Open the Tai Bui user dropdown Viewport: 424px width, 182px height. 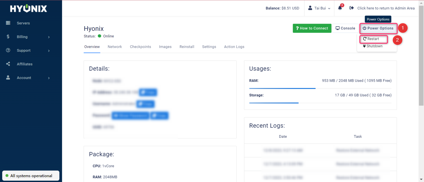[x=319, y=8]
